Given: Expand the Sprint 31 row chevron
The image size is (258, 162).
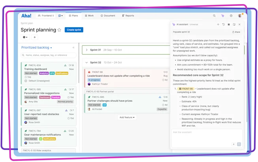Looking at the screenshot, I should click(87, 50).
